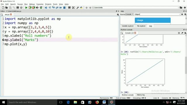Click the debugger Step return icon
Viewport: 187px width, 105px height.
(57, 8)
